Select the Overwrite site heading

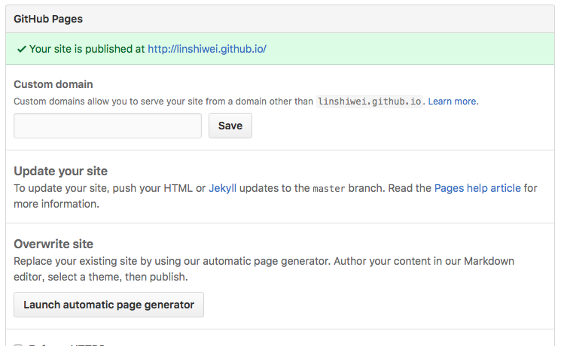pos(53,244)
